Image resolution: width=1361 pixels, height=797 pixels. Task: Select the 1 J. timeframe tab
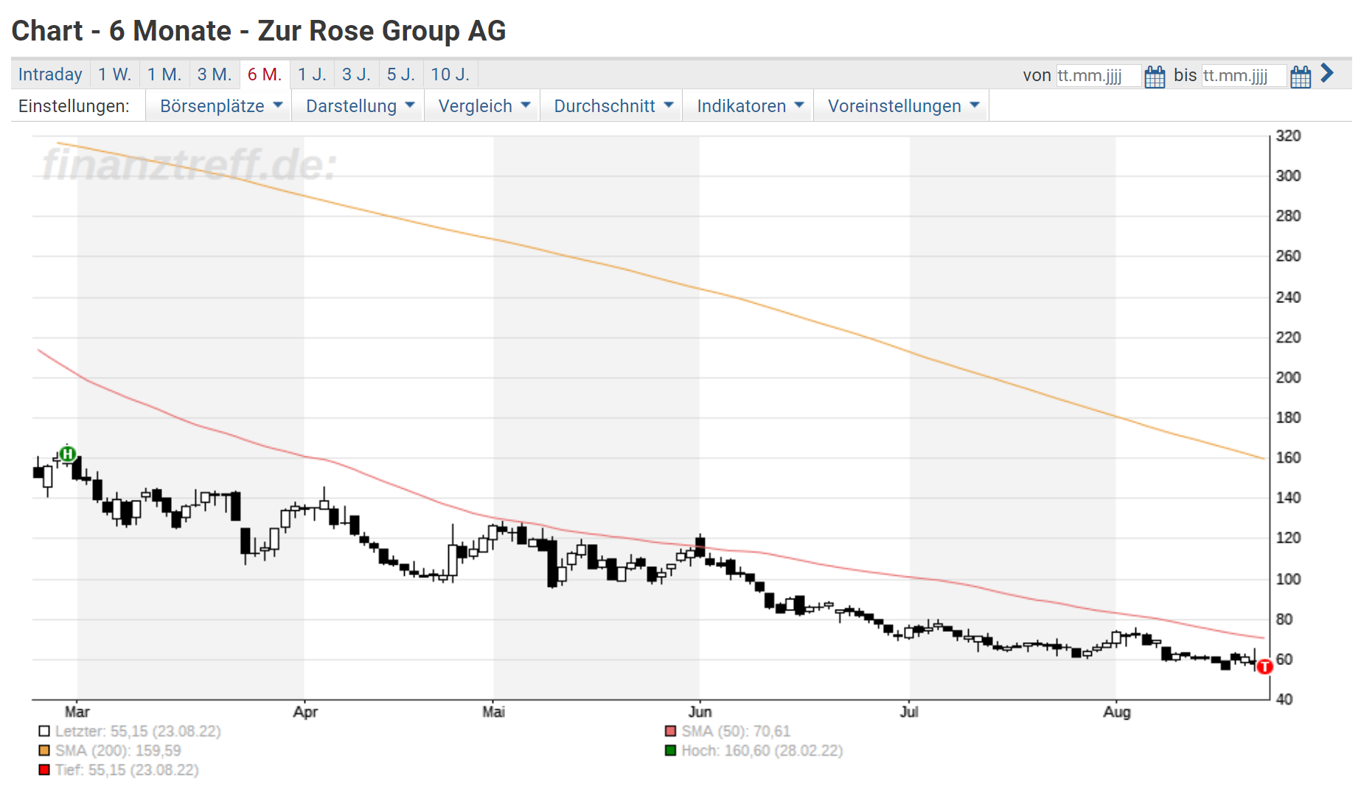pyautogui.click(x=312, y=74)
